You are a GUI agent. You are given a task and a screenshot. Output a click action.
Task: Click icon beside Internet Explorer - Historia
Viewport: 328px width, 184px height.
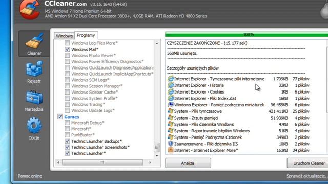coord(171,85)
